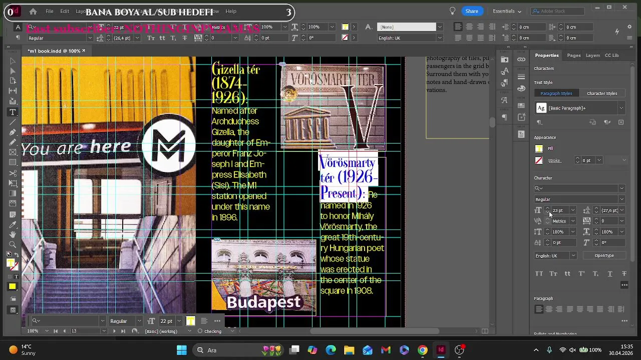
Task: Select the Scissors tool
Action: (13, 173)
